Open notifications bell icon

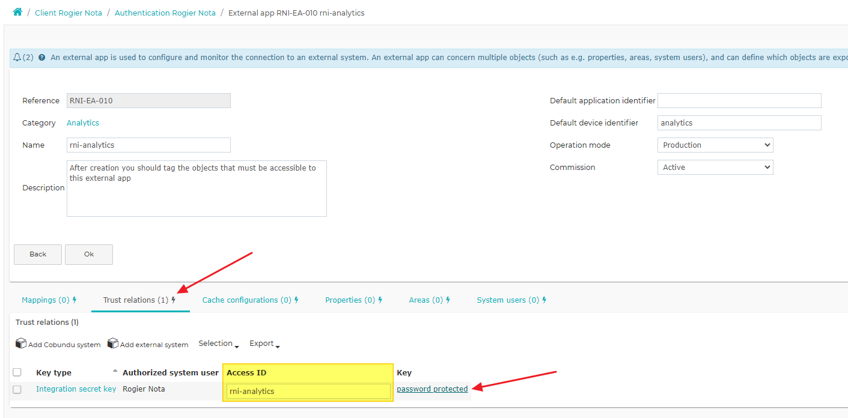click(x=17, y=58)
